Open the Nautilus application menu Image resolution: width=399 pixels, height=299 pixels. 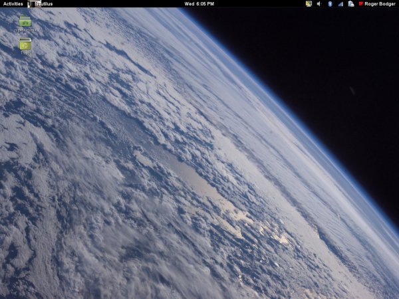pos(41,3)
